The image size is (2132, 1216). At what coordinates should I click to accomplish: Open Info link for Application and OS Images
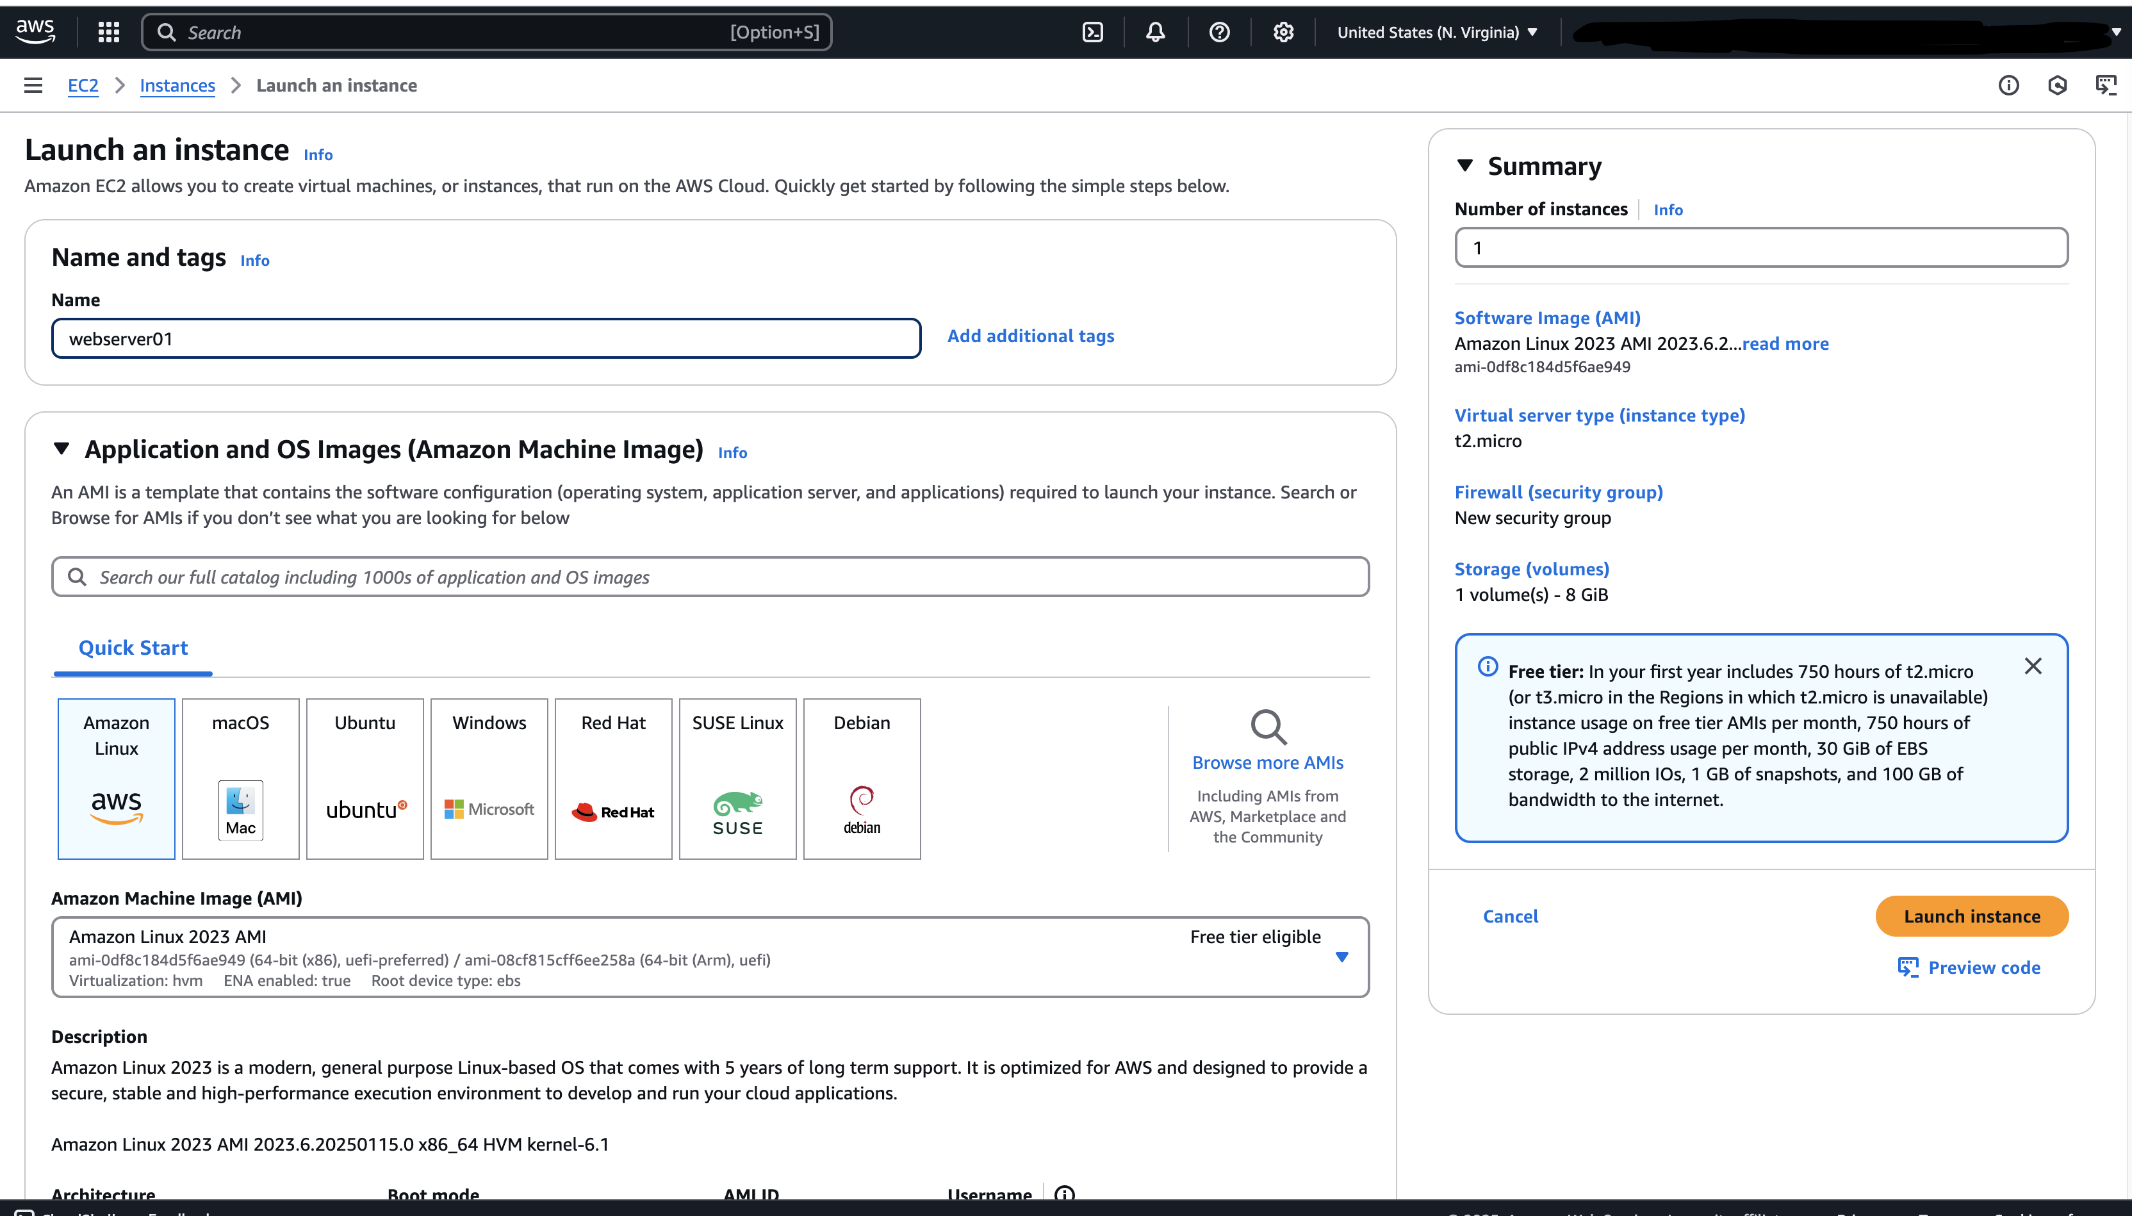[732, 453]
